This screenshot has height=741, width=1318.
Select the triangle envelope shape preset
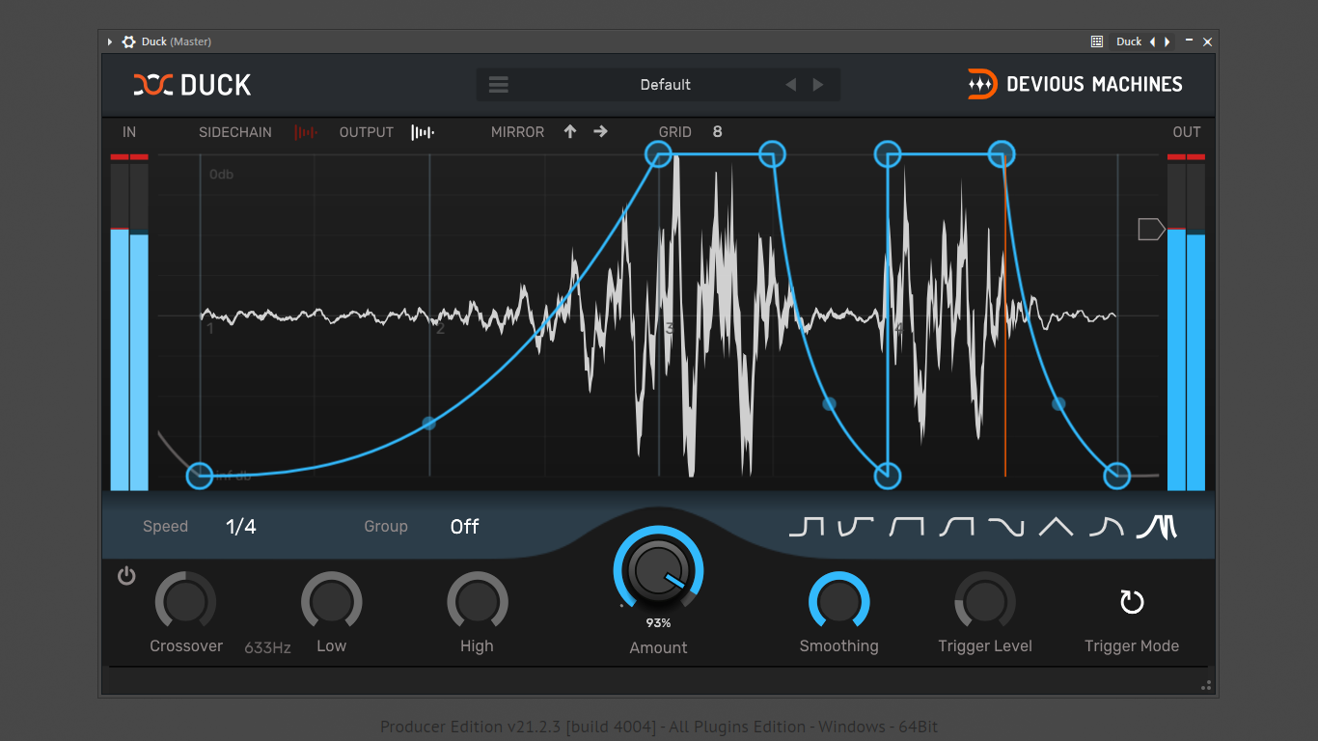(1056, 527)
